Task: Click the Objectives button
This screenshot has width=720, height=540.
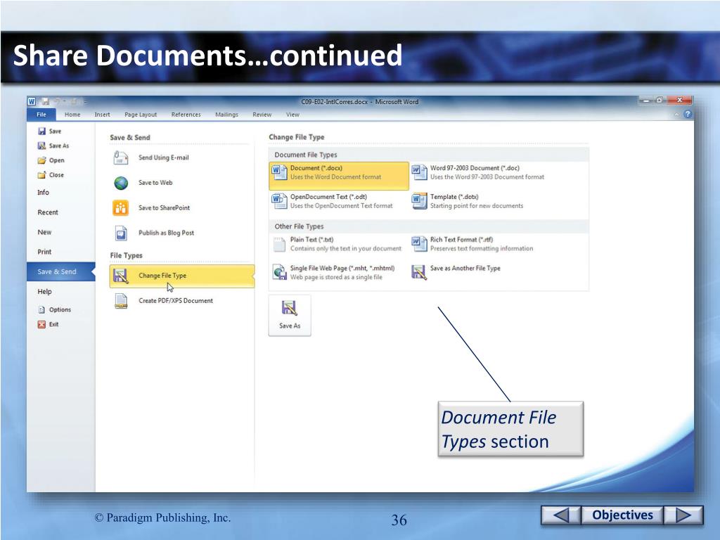Action: (x=622, y=515)
